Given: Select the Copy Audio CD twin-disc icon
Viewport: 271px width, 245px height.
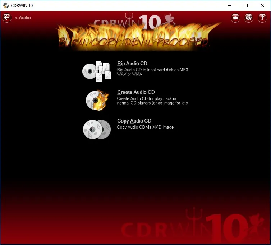Looking at the screenshot, I should tap(97, 129).
